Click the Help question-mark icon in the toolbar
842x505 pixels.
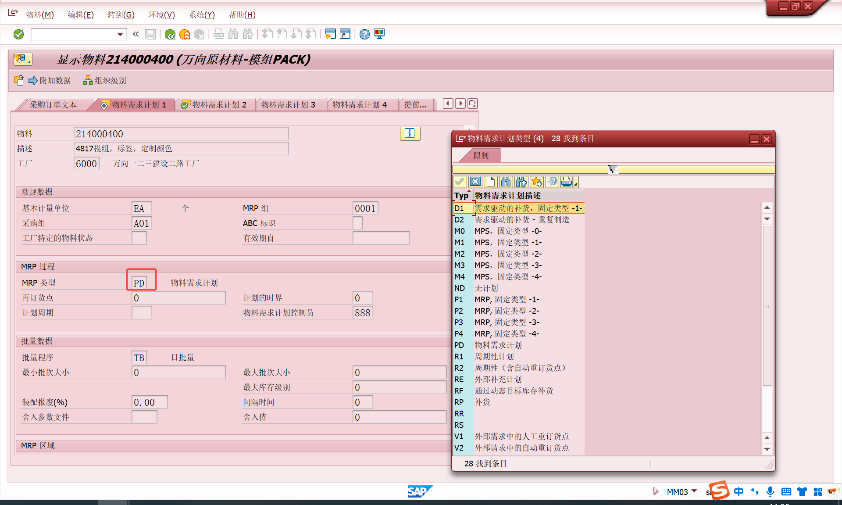[364, 34]
